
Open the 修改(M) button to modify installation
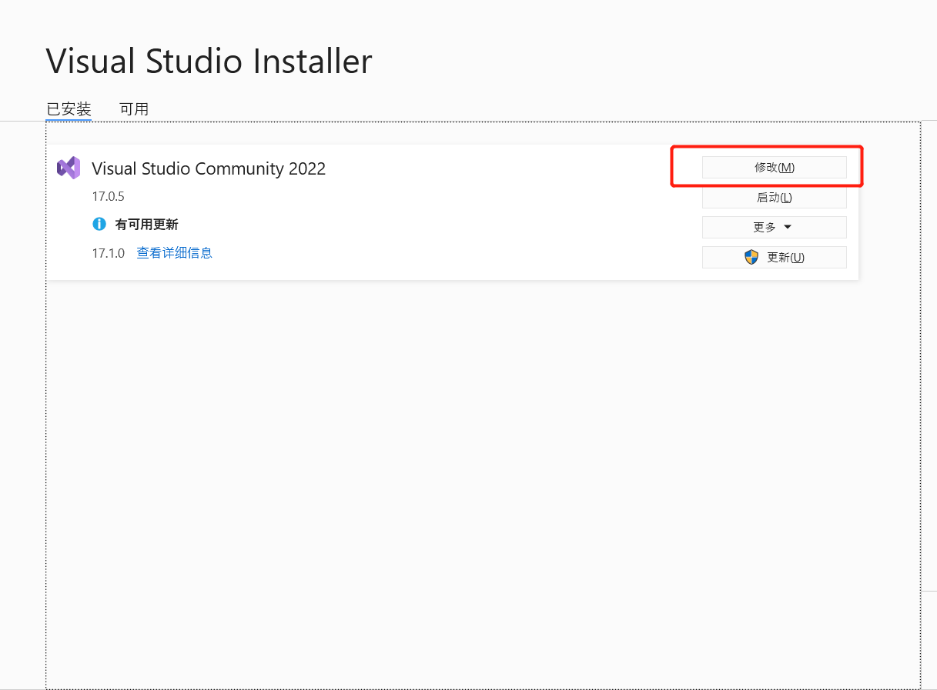pos(774,167)
